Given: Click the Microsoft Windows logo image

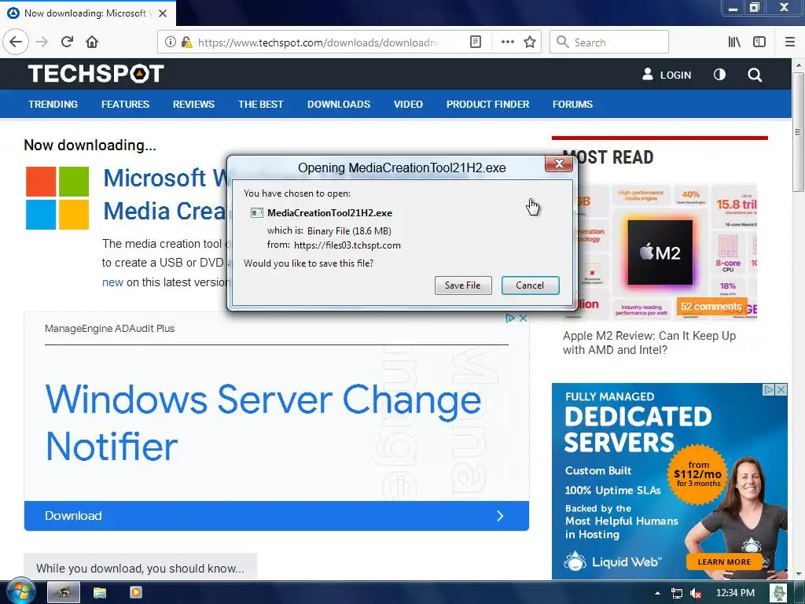Looking at the screenshot, I should click(57, 197).
